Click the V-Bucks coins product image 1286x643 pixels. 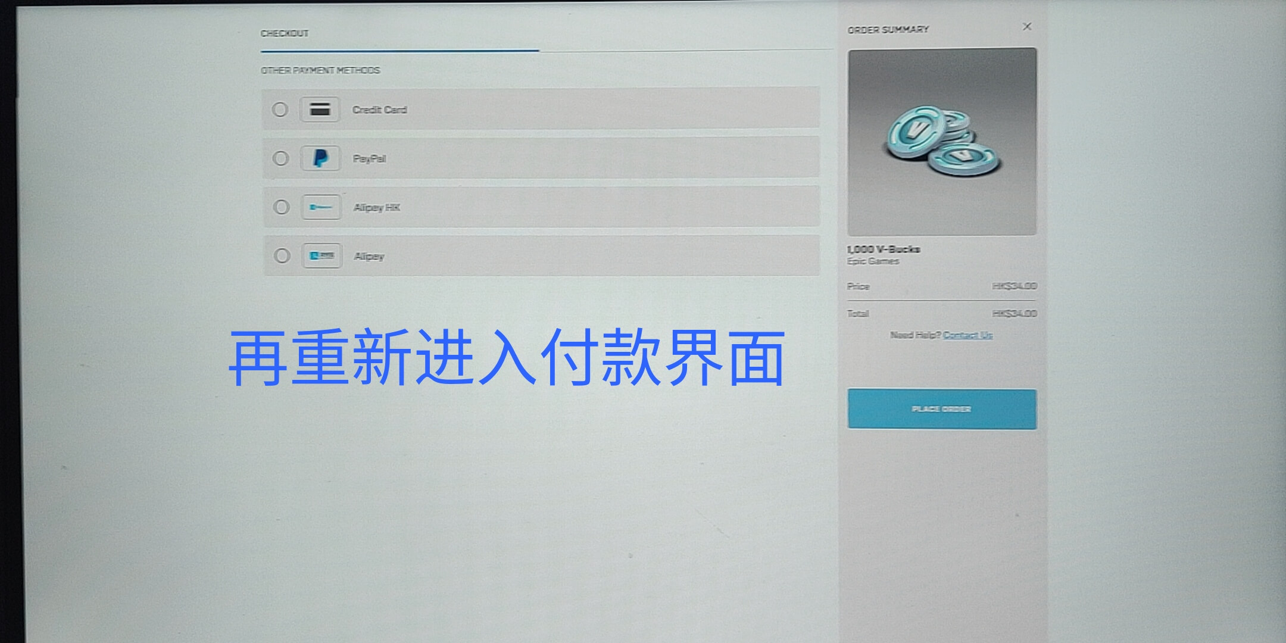point(942,142)
